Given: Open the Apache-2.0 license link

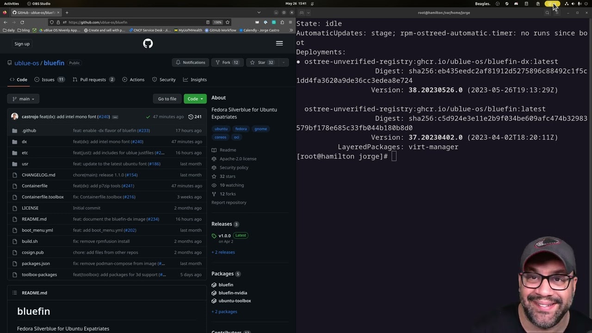Looking at the screenshot, I should (238, 159).
